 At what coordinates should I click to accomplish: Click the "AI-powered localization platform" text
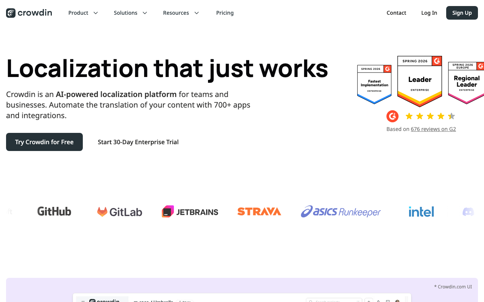point(116,94)
